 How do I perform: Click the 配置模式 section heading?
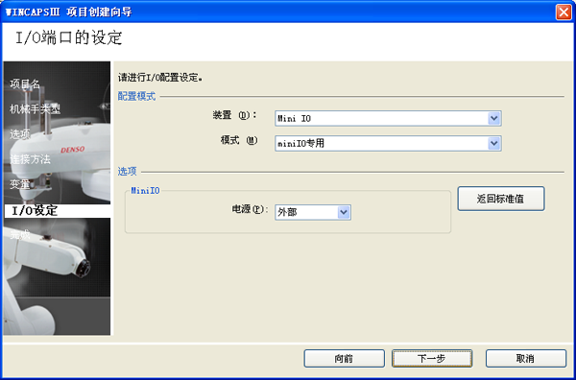coord(136,97)
